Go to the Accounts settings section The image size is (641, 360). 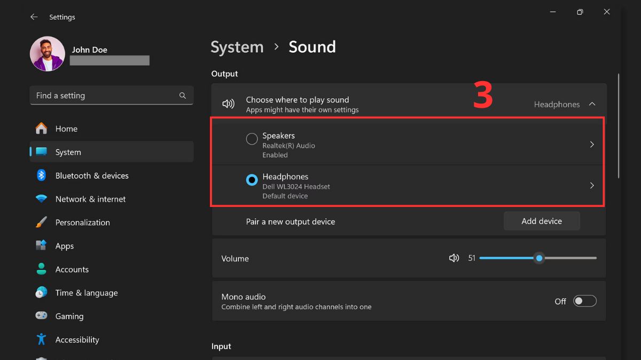click(x=72, y=269)
